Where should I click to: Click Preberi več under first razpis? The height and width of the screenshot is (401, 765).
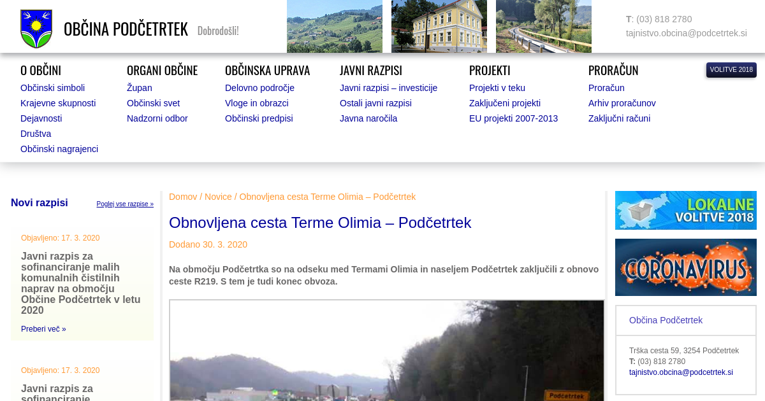click(x=43, y=329)
